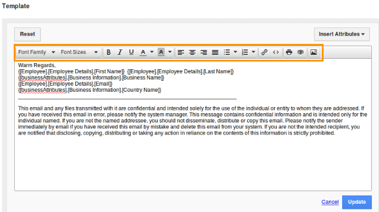
Task: Preview the template with the eye icon
Action: [x=300, y=52]
